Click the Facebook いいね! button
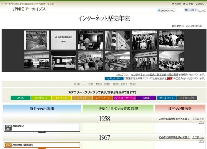The width and height of the screenshot is (207, 149). tap(190, 10)
